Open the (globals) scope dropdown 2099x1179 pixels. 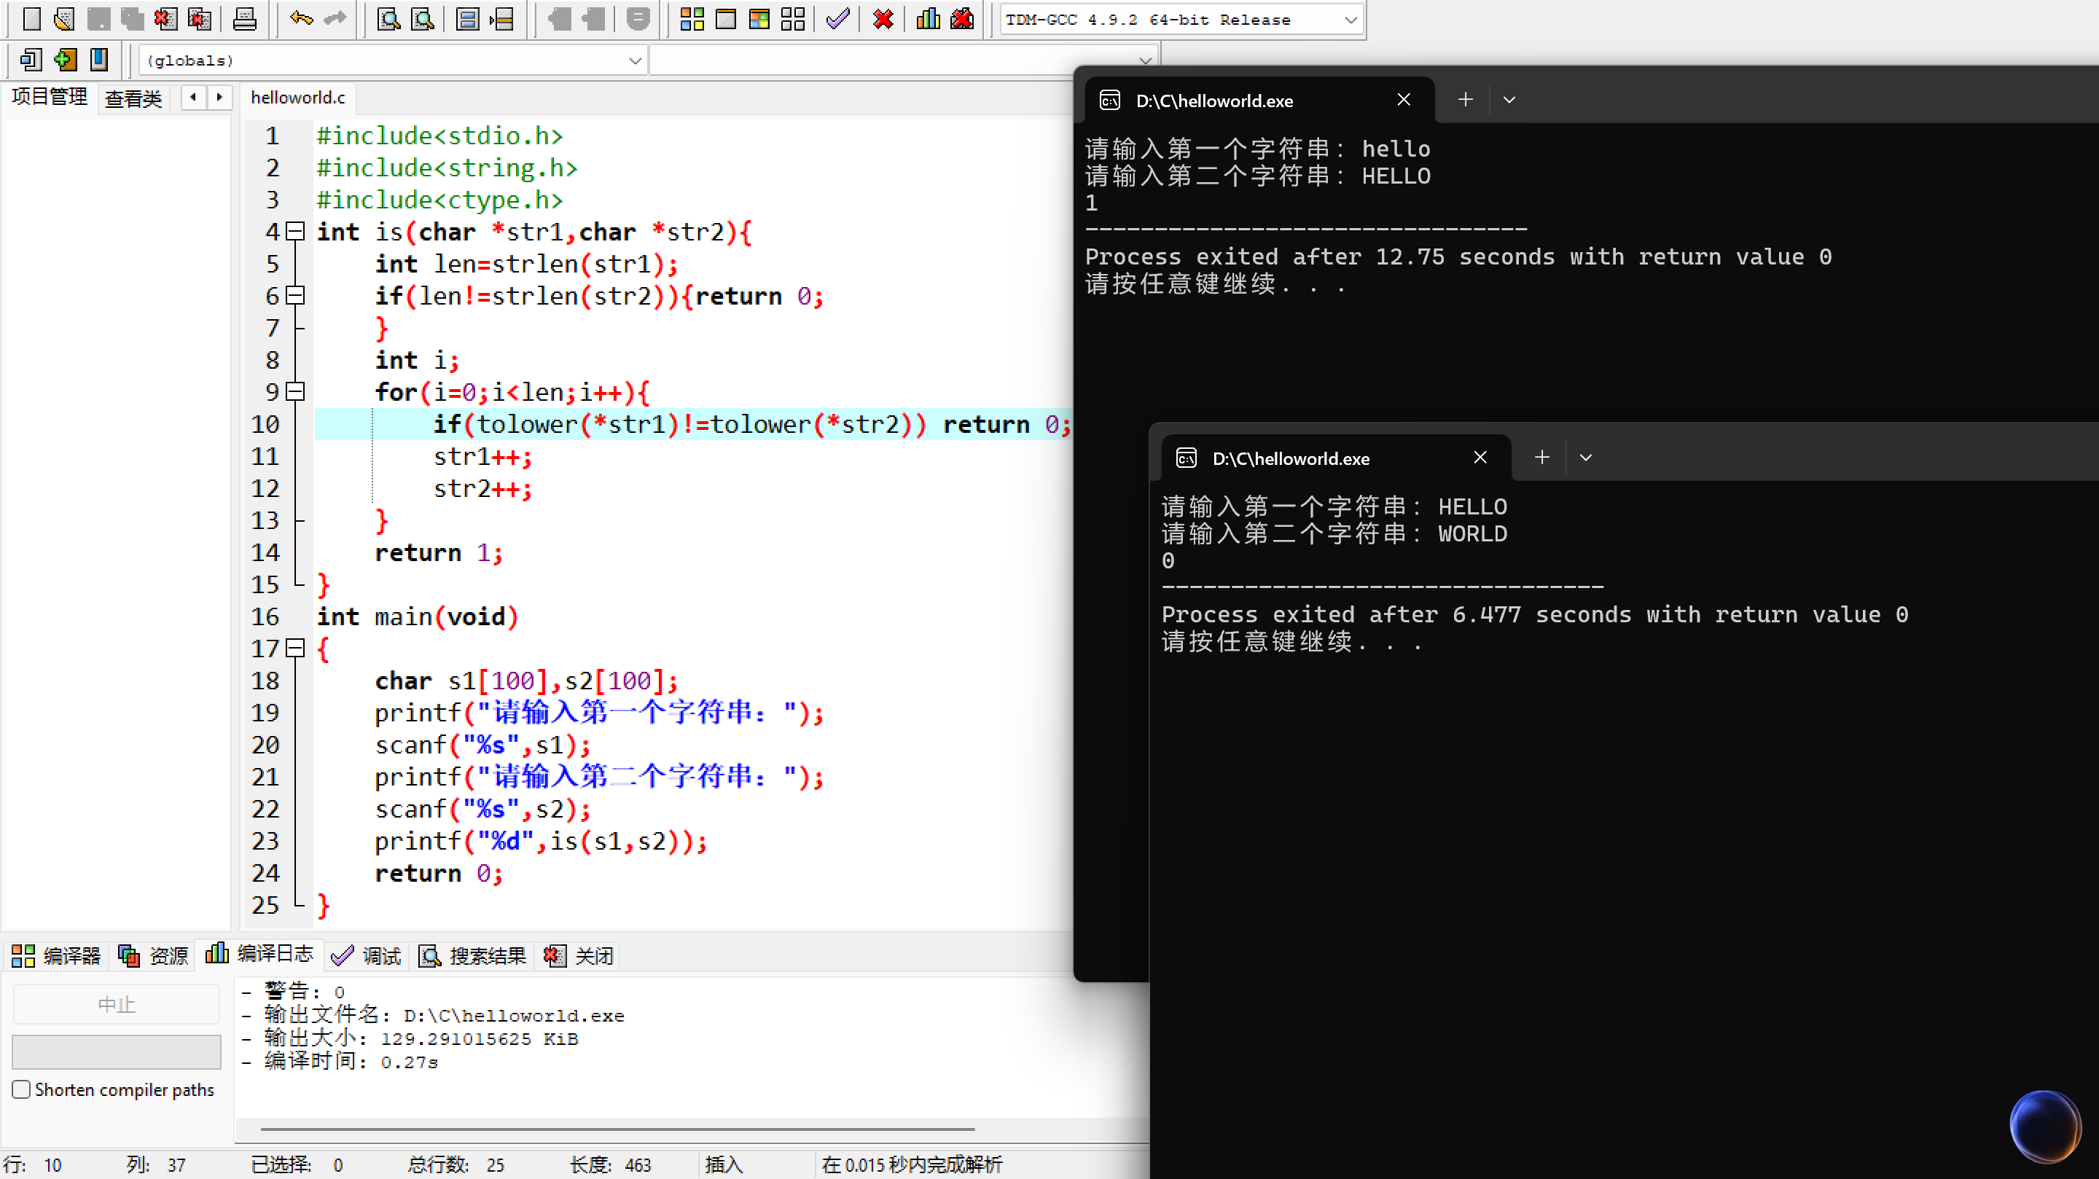(x=635, y=60)
